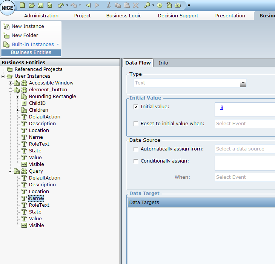This screenshot has width=275, height=264.
Task: Open the Business Logic ribbon tab
Action: click(124, 15)
